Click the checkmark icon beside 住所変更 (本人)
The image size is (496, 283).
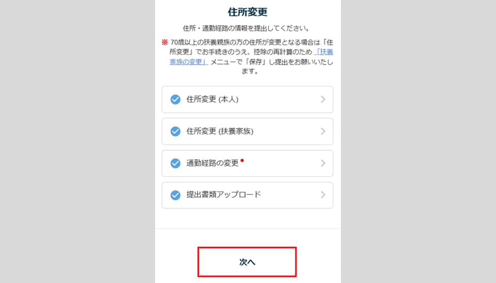(175, 100)
